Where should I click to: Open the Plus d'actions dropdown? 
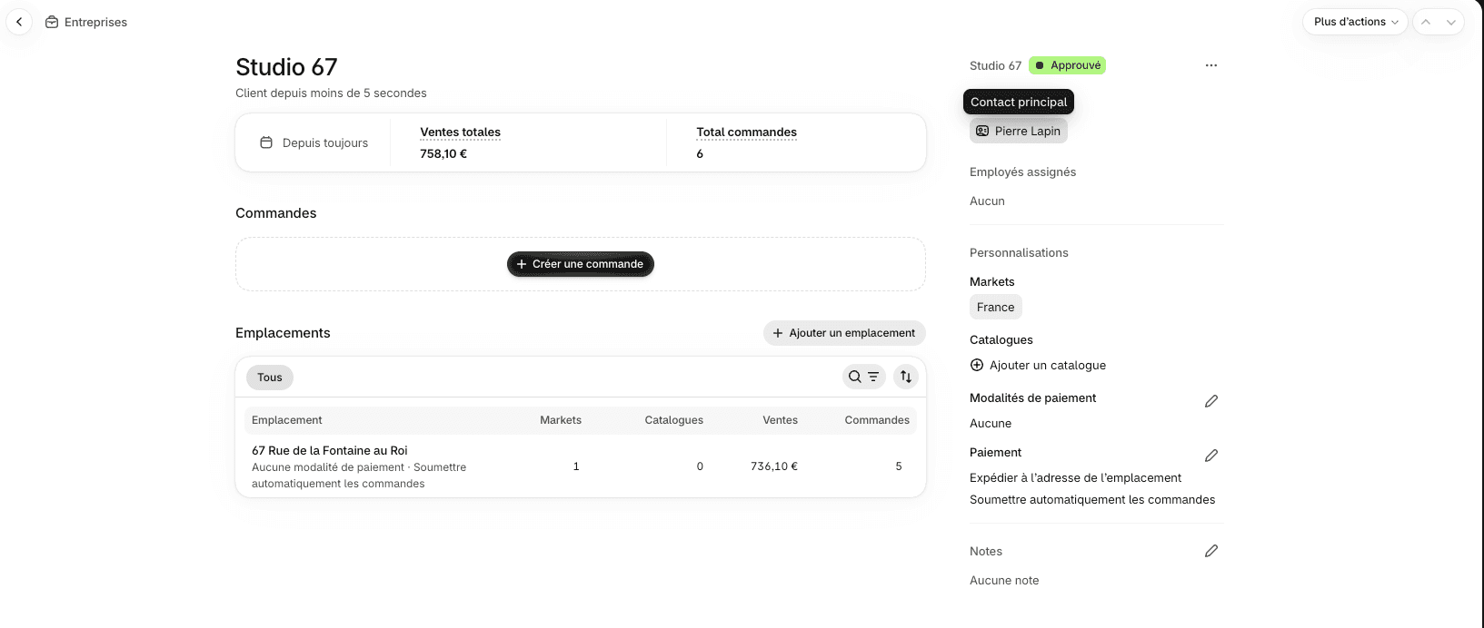1355,22
